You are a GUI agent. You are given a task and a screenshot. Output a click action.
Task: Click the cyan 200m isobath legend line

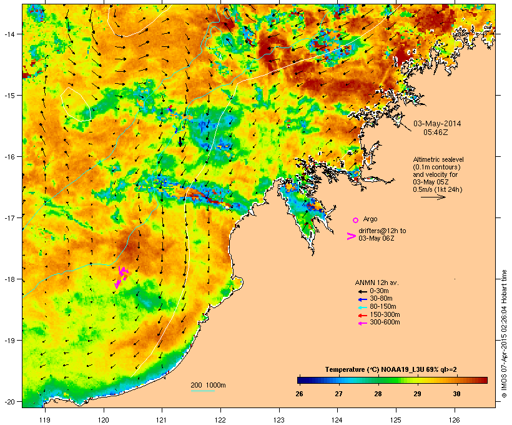pos(203,391)
